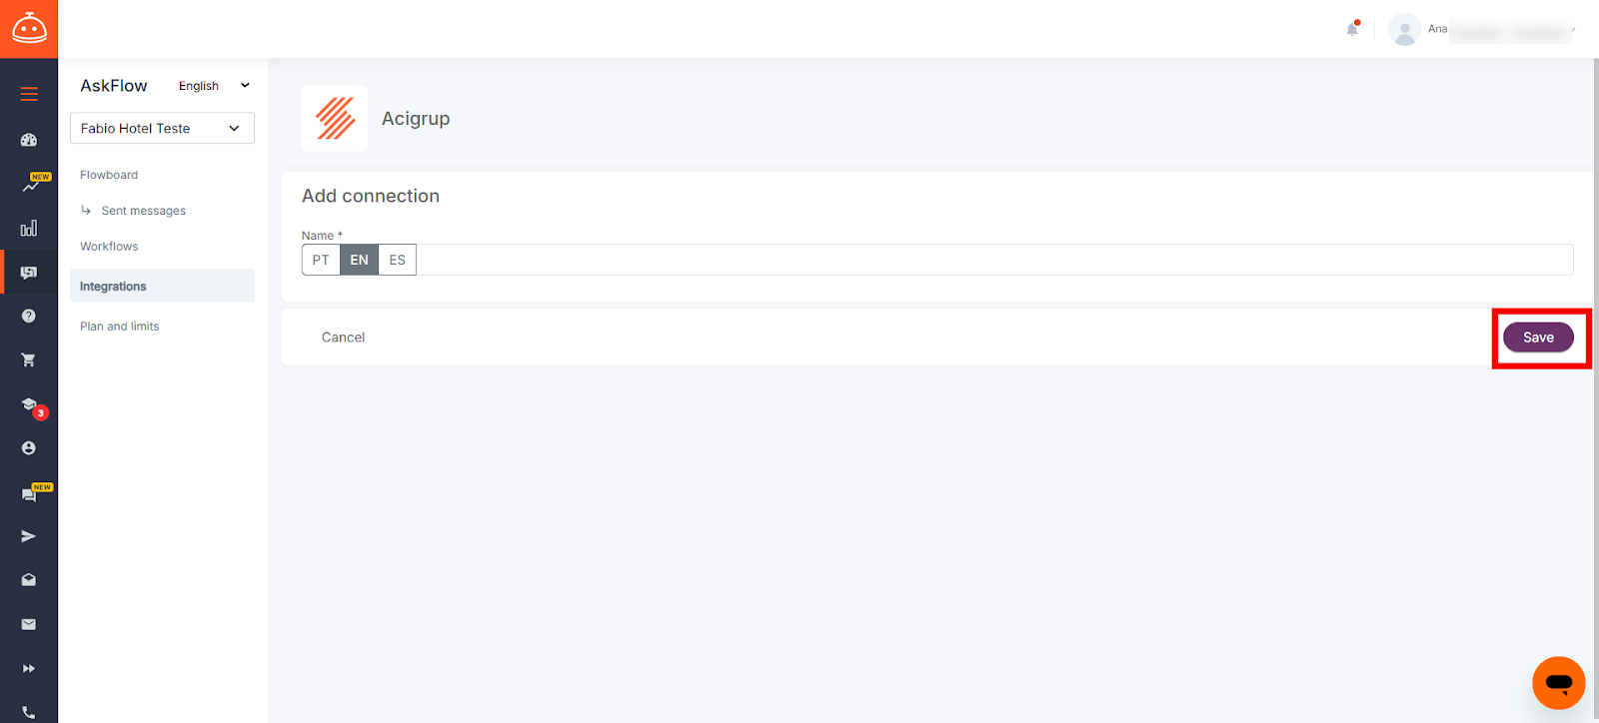Expand the Fabio Hotel Teste dropdown

coord(162,128)
